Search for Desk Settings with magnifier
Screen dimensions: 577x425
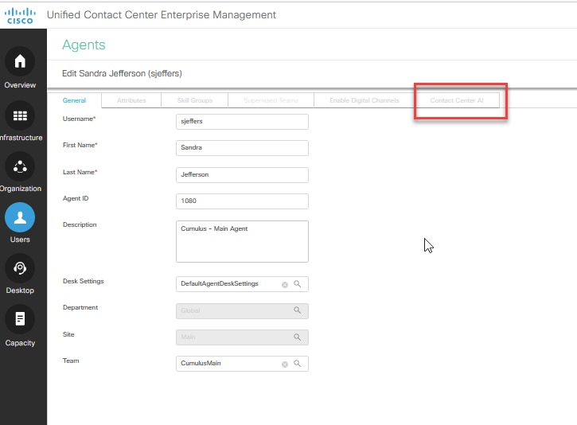(297, 283)
